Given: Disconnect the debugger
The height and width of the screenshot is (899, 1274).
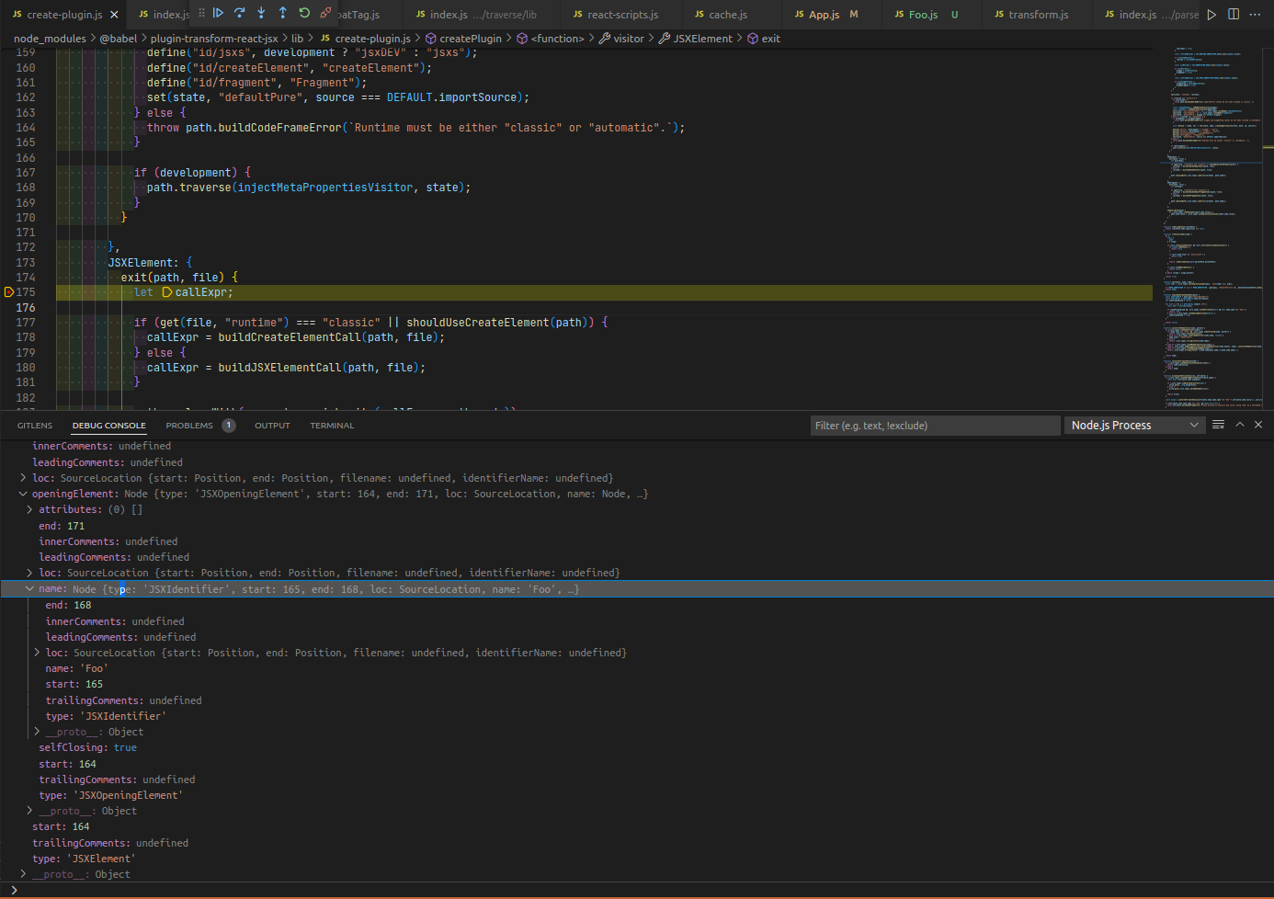Looking at the screenshot, I should click(x=325, y=13).
